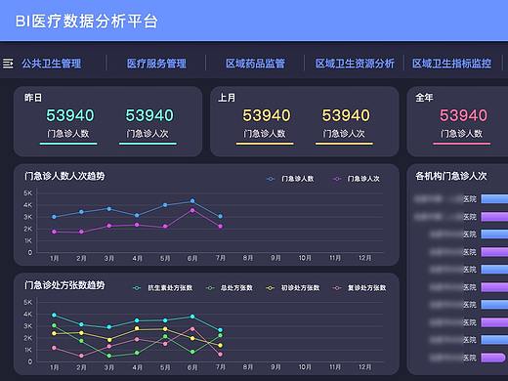Hide the 复诊处方张数 legend series

pos(360,288)
